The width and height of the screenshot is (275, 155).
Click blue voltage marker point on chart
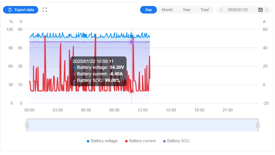131,36
